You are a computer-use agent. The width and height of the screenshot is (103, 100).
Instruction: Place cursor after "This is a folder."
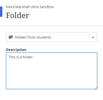click(34, 57)
